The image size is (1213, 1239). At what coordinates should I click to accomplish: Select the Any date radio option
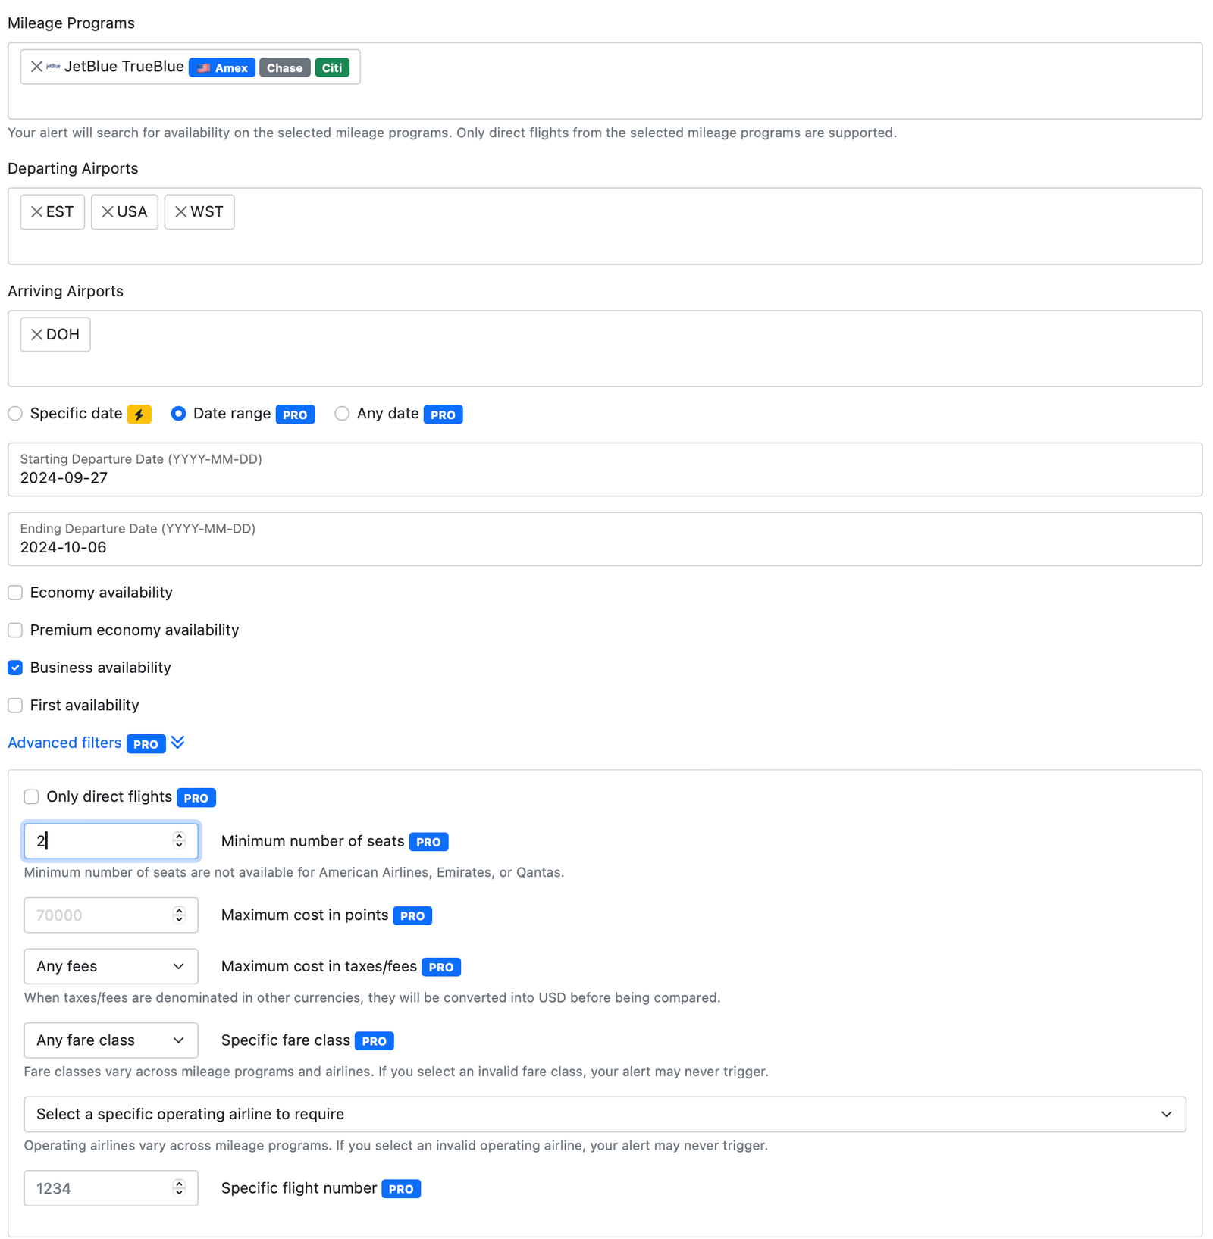(x=342, y=414)
